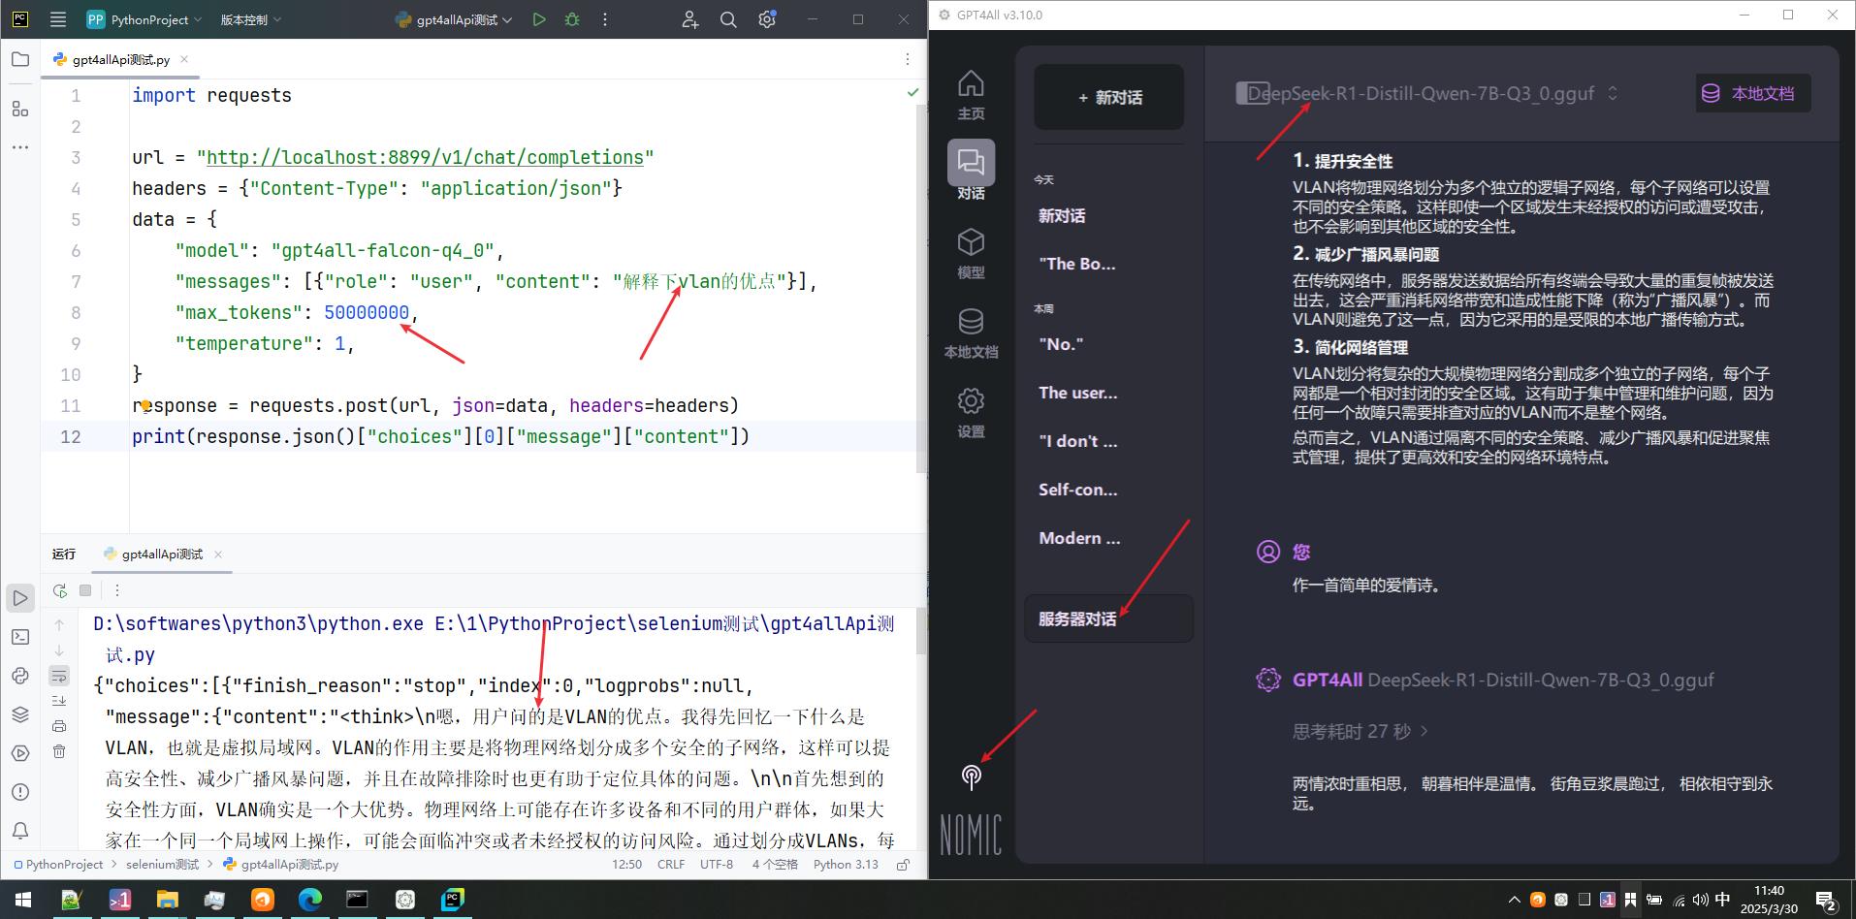Open PyCharm IDE settings gear
The image size is (1856, 919).
pos(767,19)
